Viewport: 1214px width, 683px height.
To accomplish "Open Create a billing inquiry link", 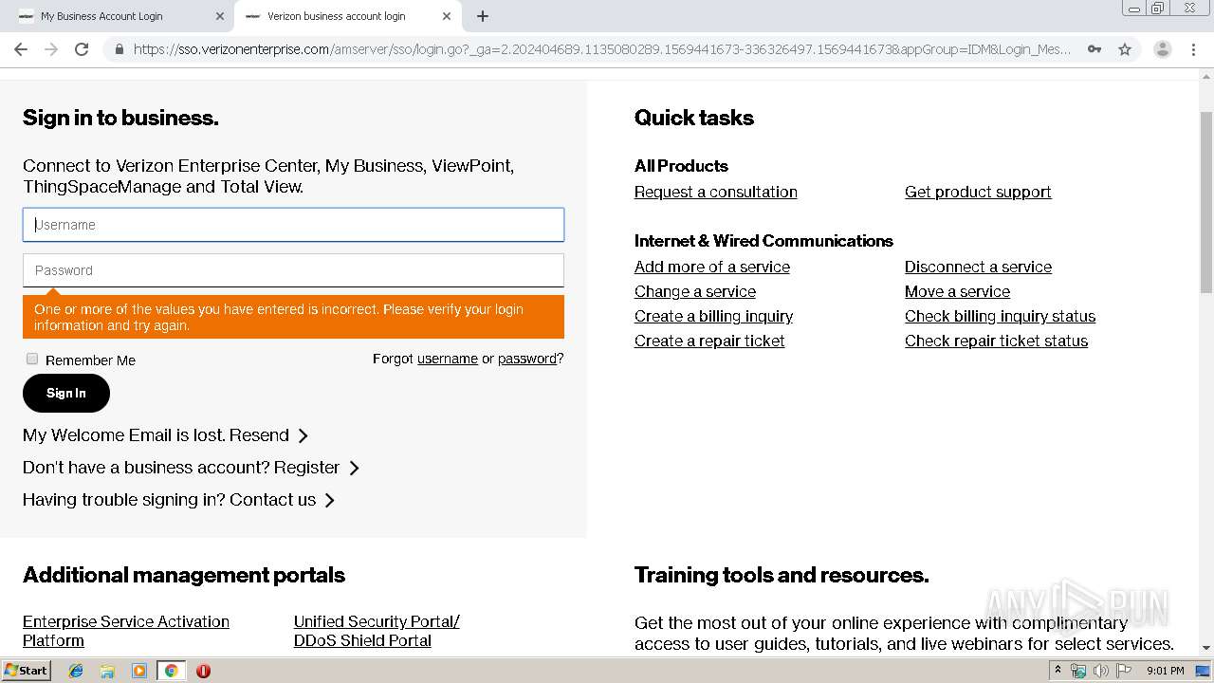I will point(713,316).
